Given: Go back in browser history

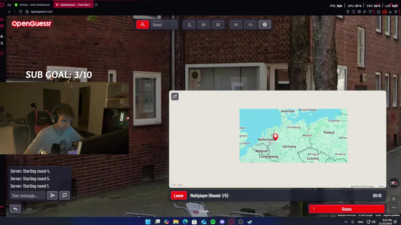Looking at the screenshot, I should click(x=9, y=12).
